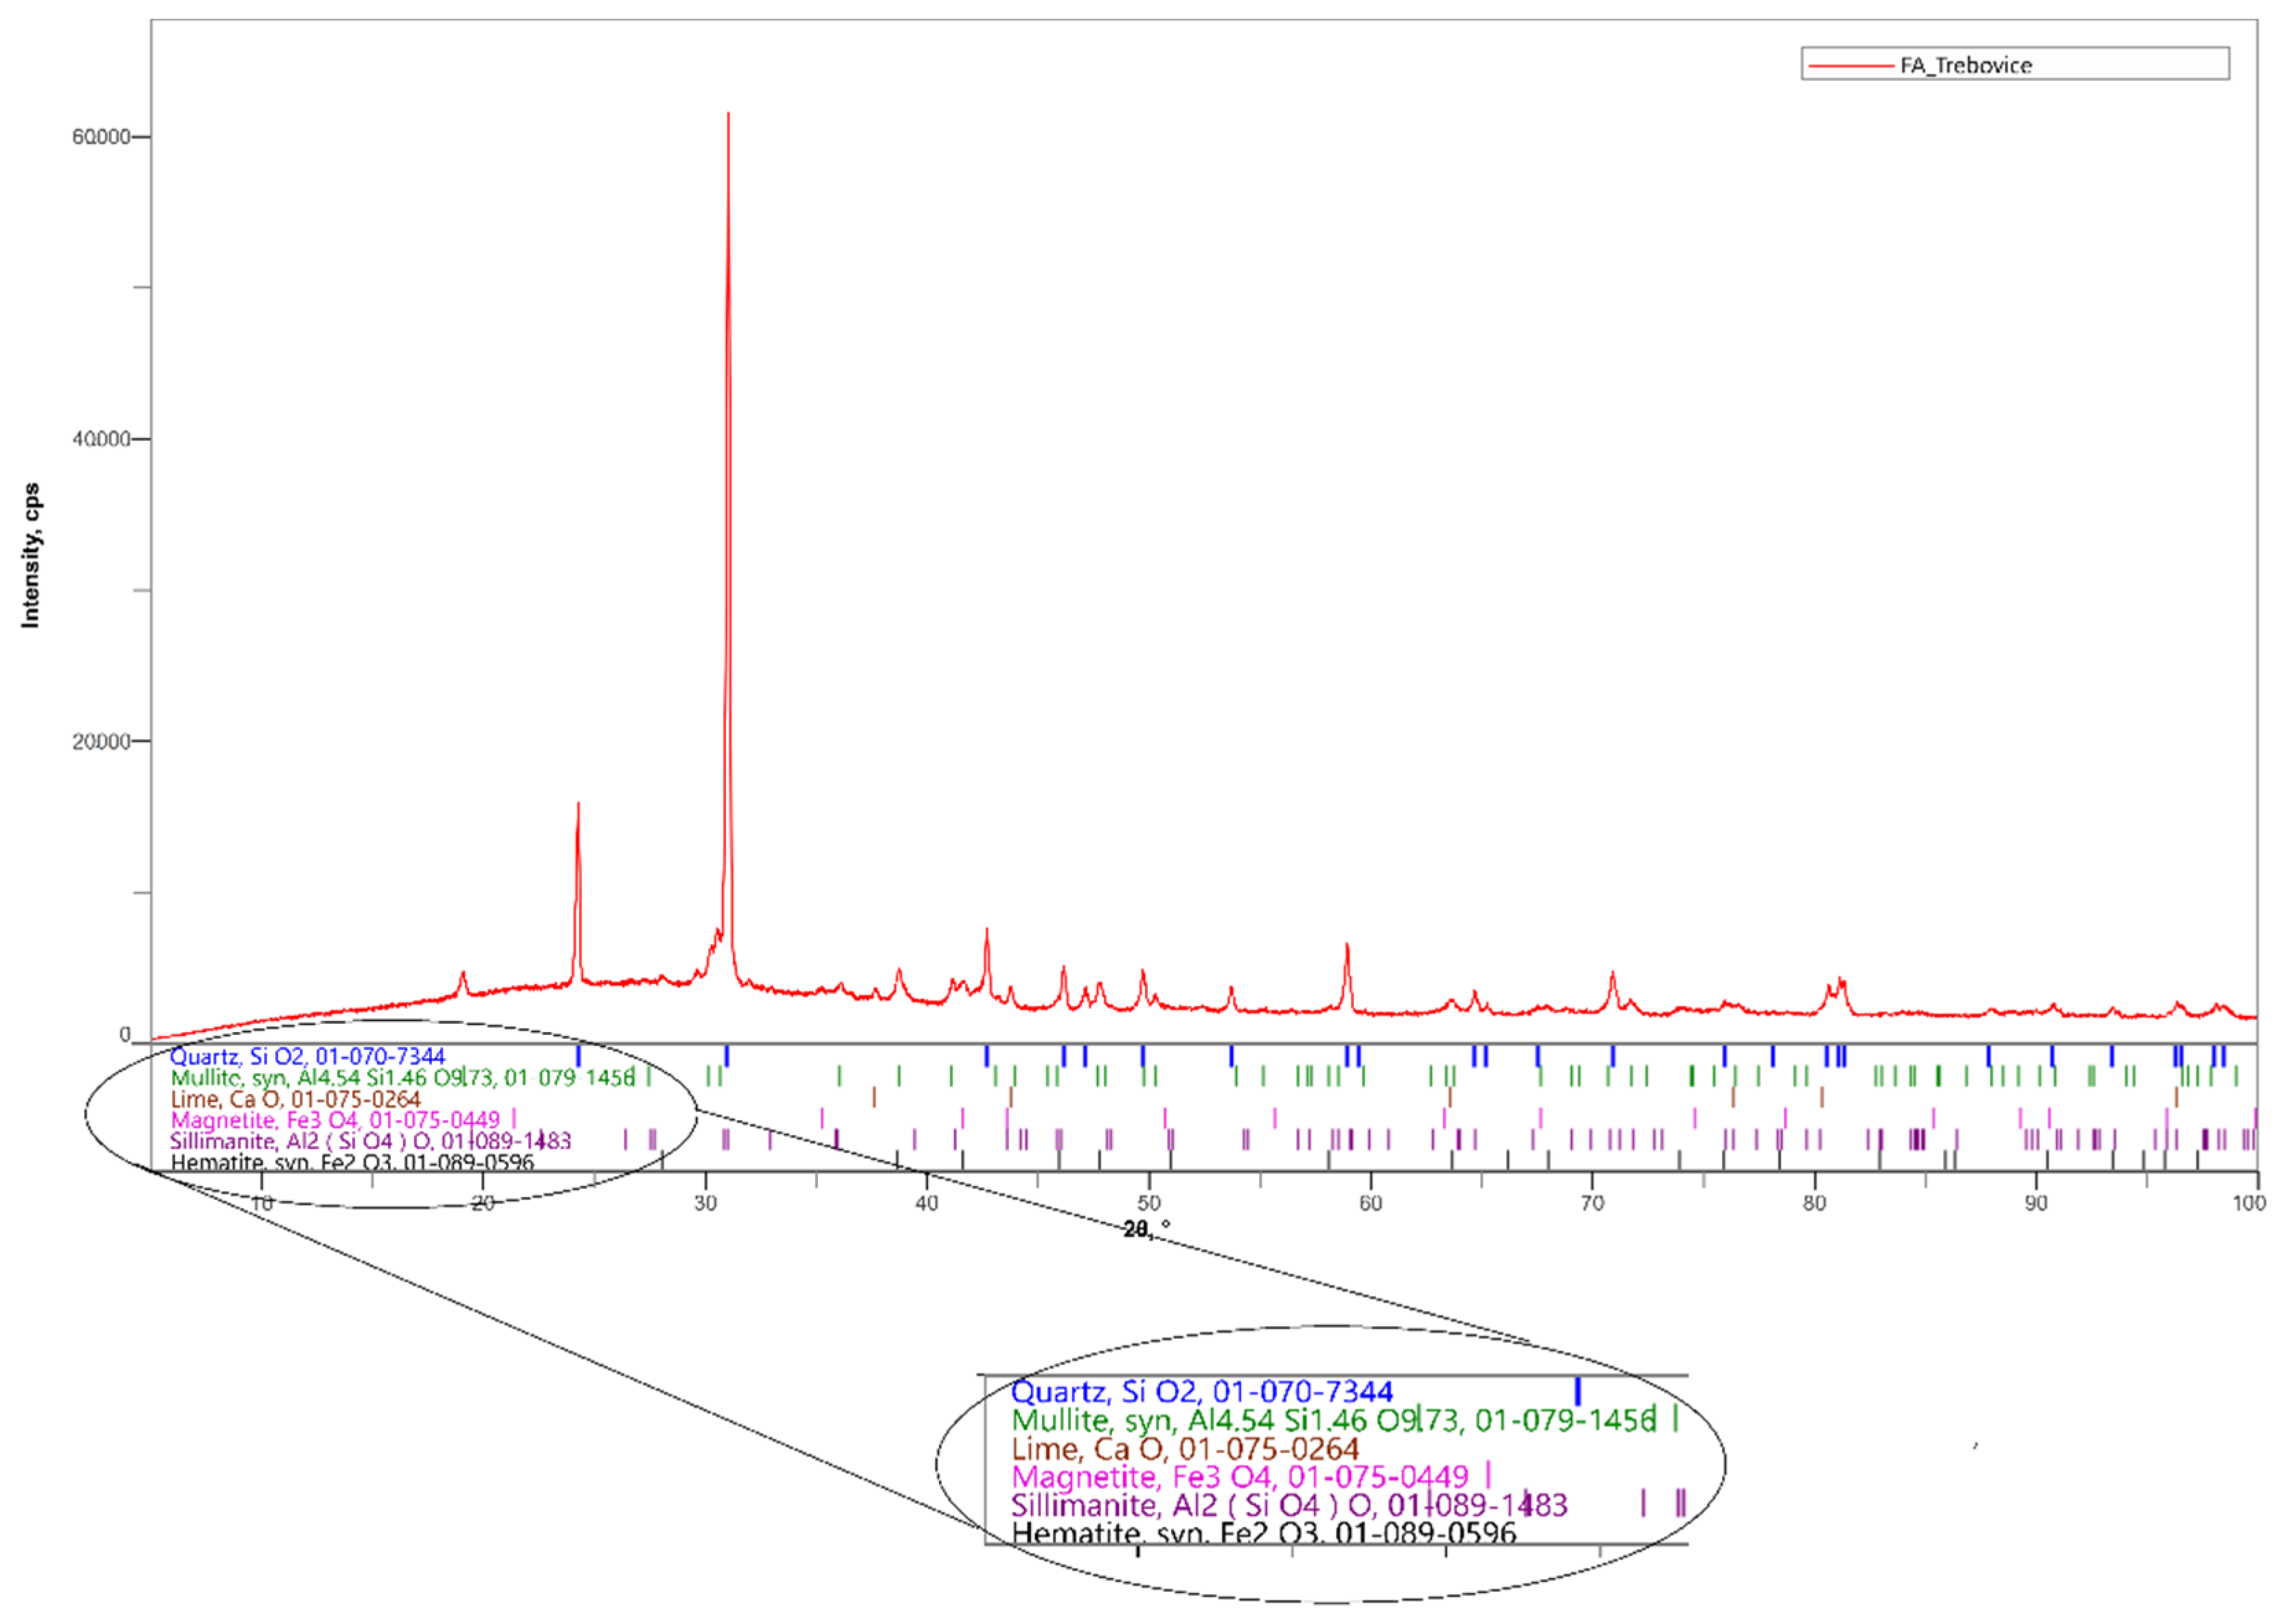Click enlarged Quartz label in zoom inset

click(1201, 1391)
